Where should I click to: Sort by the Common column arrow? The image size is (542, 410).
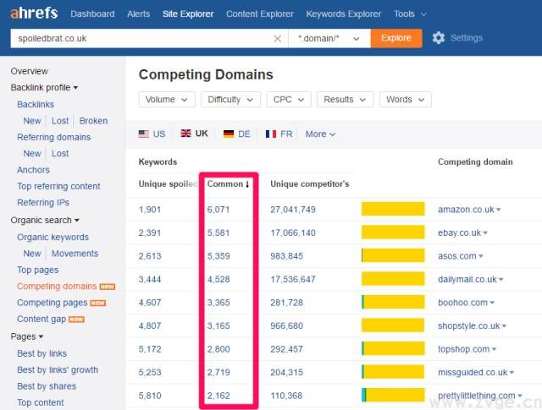pos(247,184)
